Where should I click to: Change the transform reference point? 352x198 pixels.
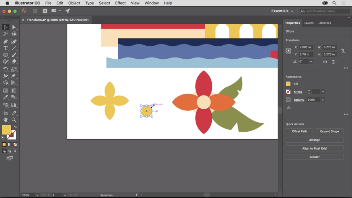coord(288,51)
